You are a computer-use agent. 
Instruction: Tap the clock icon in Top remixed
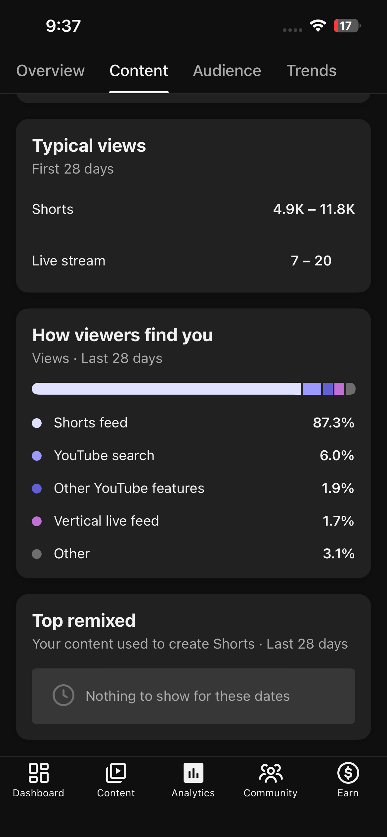pyautogui.click(x=64, y=695)
